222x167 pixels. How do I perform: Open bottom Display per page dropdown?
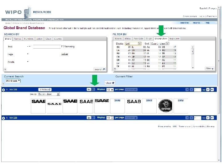click(x=110, y=118)
